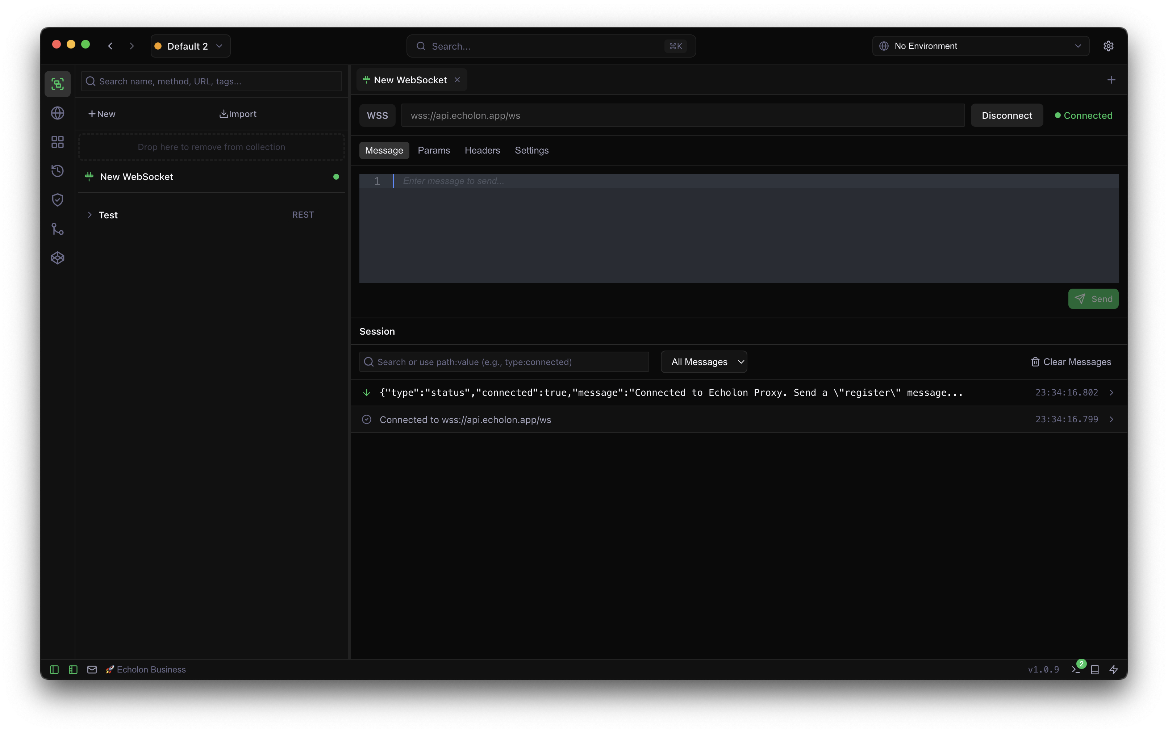
Task: Click the mail feedback icon in status bar
Action: pos(91,669)
